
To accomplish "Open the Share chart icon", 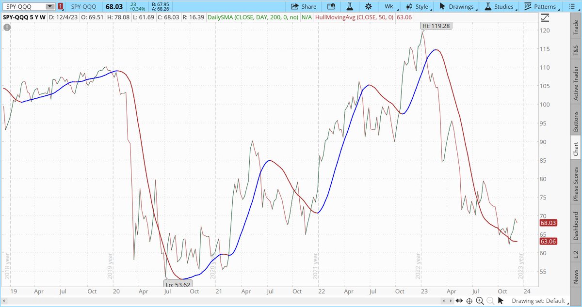I will (x=303, y=7).
